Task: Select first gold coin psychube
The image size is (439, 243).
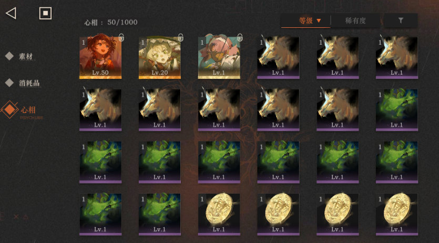Action: [x=219, y=214]
